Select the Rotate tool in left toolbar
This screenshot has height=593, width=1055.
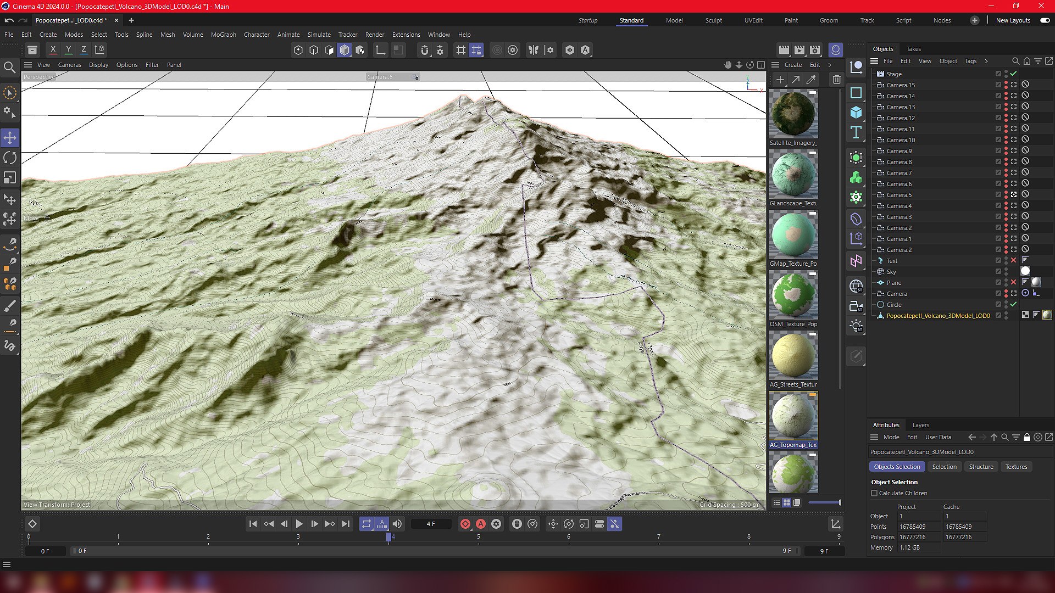point(10,158)
